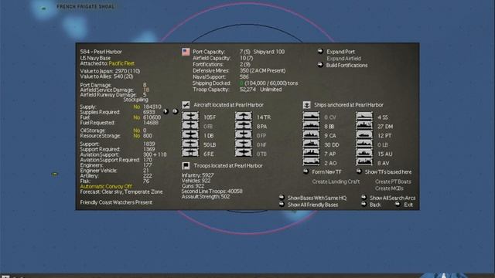495x278 pixels.
Task: Click the float plane icon beside 0 FP
Action: 244,135
